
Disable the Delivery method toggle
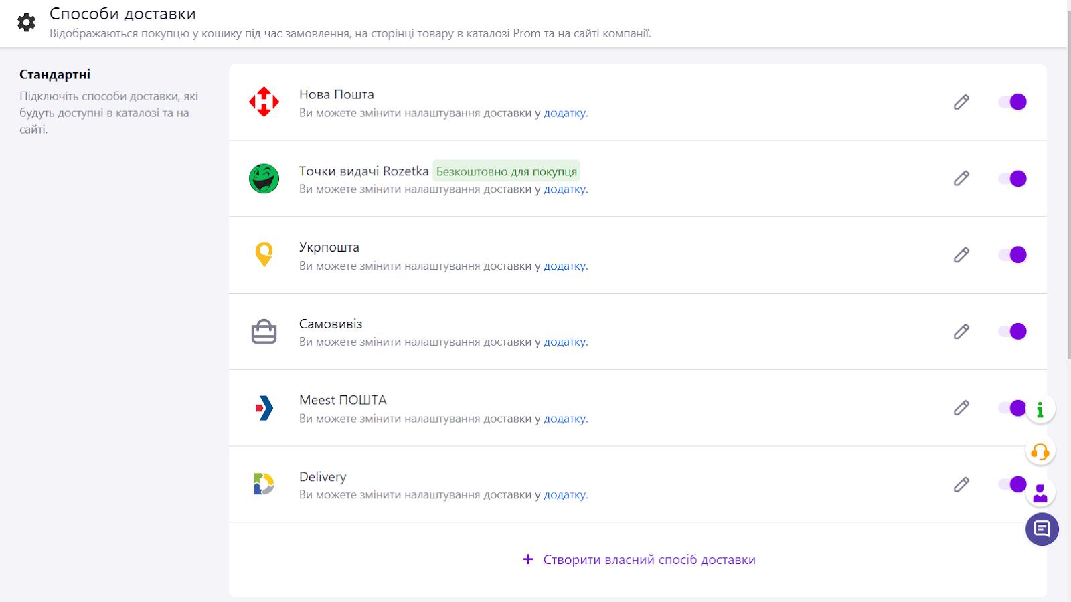click(1012, 484)
